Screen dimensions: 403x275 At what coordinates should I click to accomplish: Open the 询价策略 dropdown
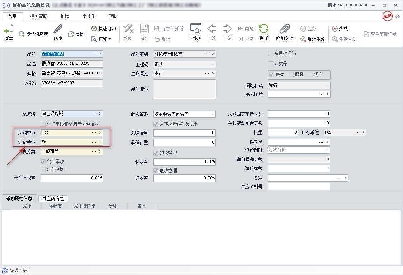coord(327,150)
